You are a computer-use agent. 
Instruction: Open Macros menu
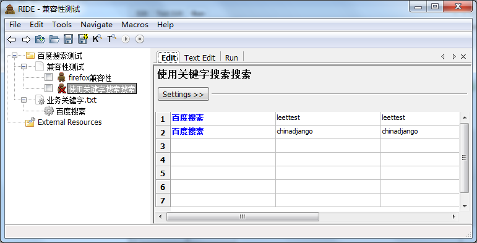click(135, 25)
